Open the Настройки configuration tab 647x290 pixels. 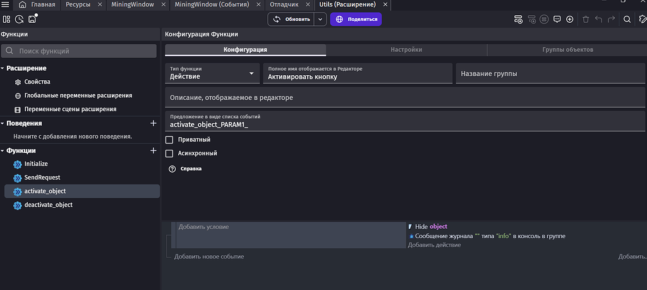pyautogui.click(x=406, y=49)
